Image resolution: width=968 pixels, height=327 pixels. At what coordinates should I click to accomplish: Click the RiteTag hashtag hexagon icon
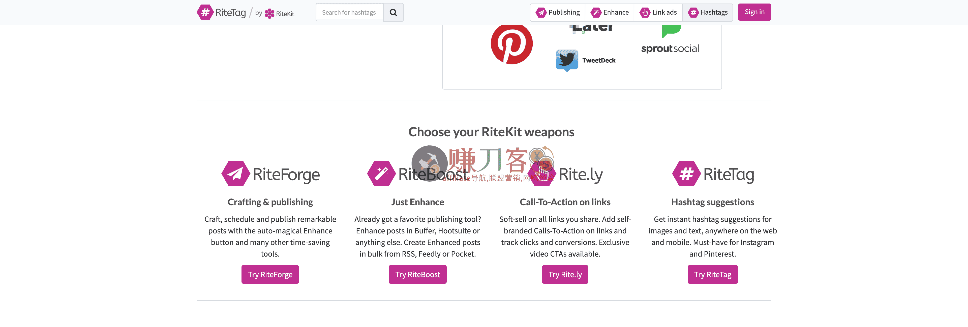[686, 174]
